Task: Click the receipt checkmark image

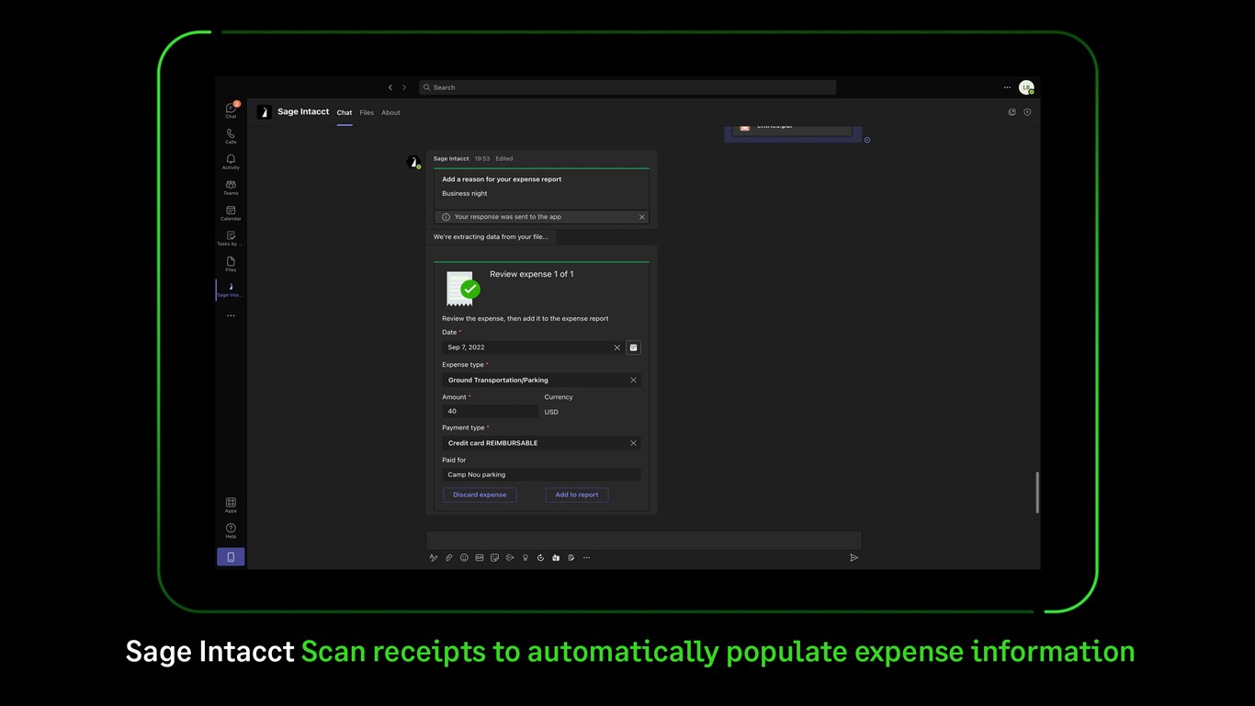Action: (x=463, y=289)
